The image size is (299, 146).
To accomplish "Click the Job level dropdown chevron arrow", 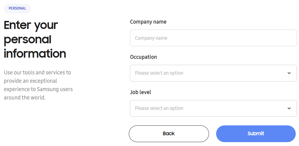I will [289, 108].
